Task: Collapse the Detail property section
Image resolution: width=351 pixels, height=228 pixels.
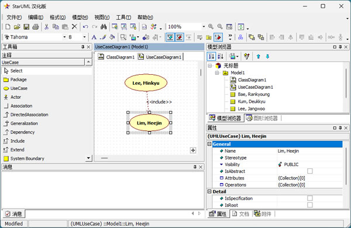Action: pyautogui.click(x=209, y=192)
